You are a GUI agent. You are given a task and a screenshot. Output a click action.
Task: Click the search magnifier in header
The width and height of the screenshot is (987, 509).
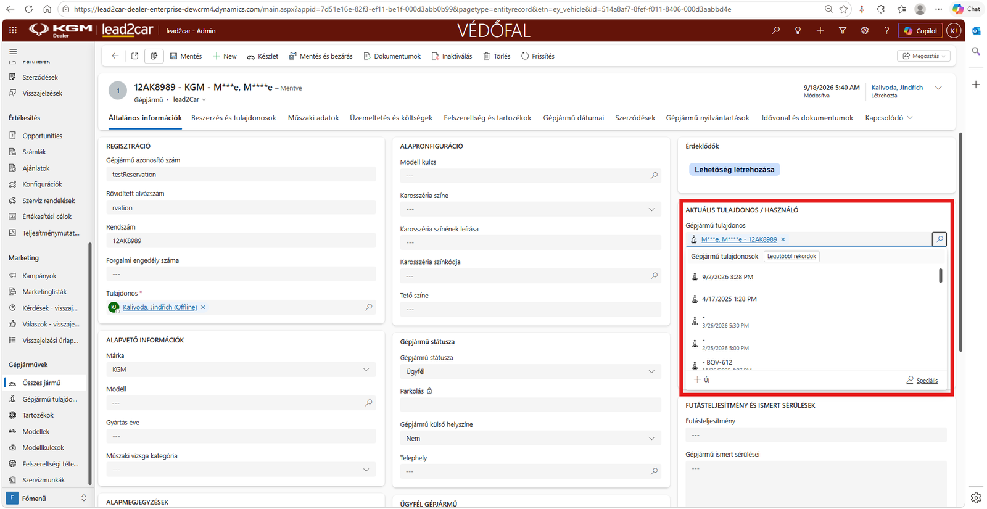776,30
